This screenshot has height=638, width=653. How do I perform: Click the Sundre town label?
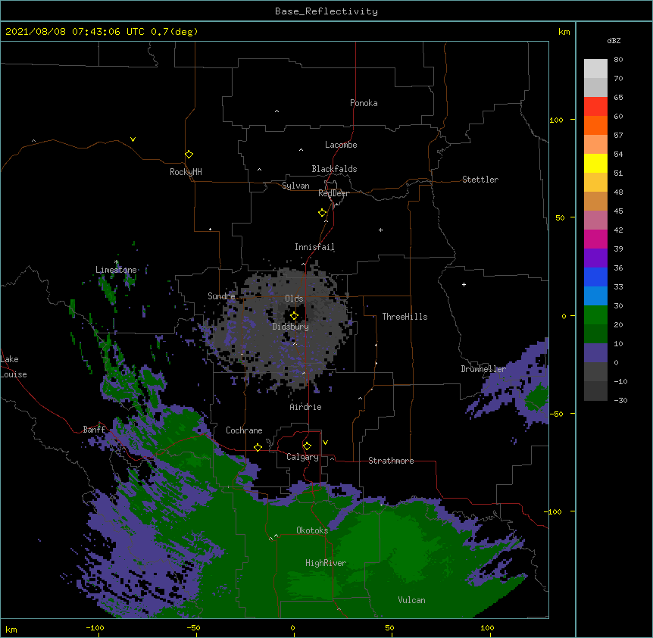pyautogui.click(x=221, y=296)
